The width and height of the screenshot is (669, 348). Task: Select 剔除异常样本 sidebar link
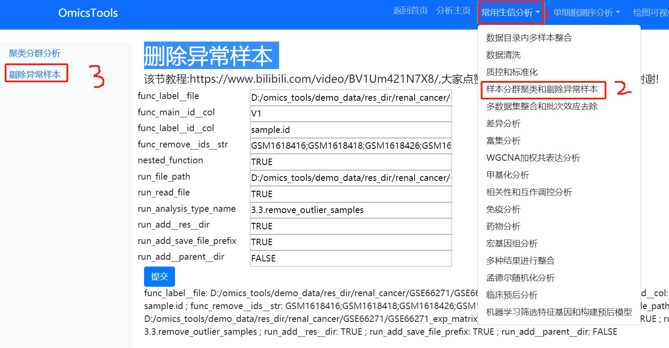click(35, 75)
